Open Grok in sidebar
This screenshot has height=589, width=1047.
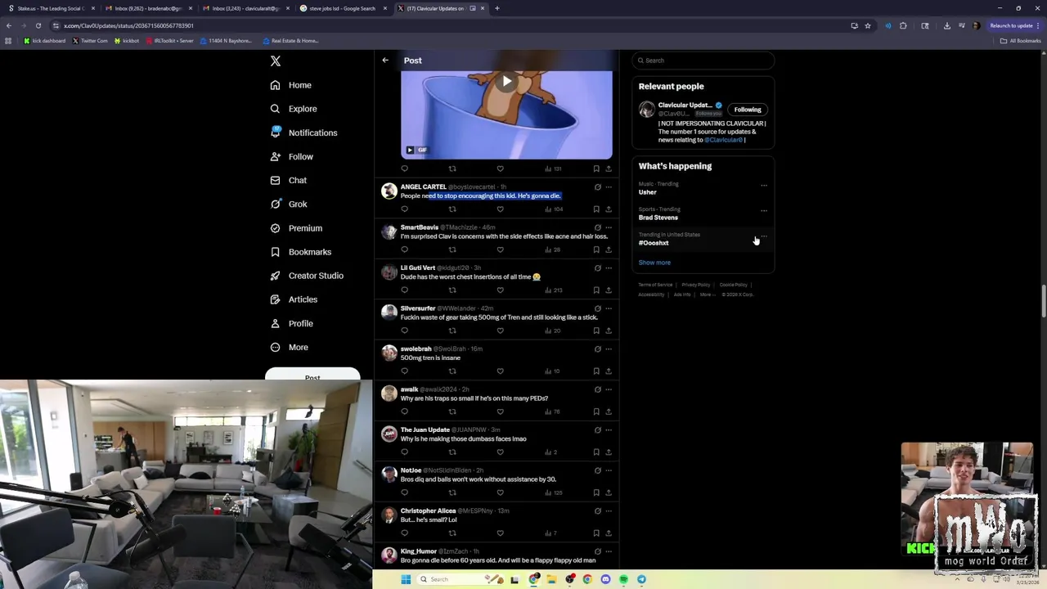click(288, 205)
